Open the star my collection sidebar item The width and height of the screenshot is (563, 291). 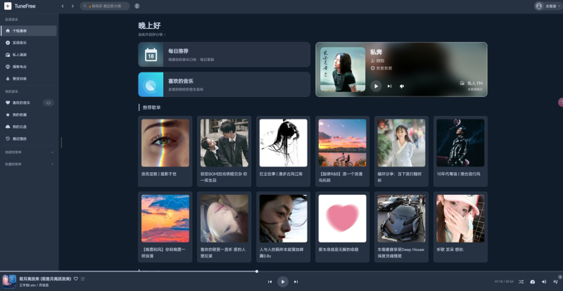[x=29, y=115]
